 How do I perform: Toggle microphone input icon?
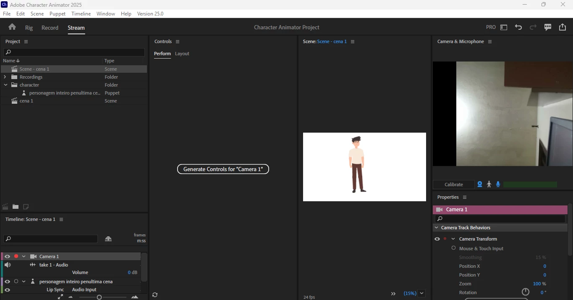[498, 184]
